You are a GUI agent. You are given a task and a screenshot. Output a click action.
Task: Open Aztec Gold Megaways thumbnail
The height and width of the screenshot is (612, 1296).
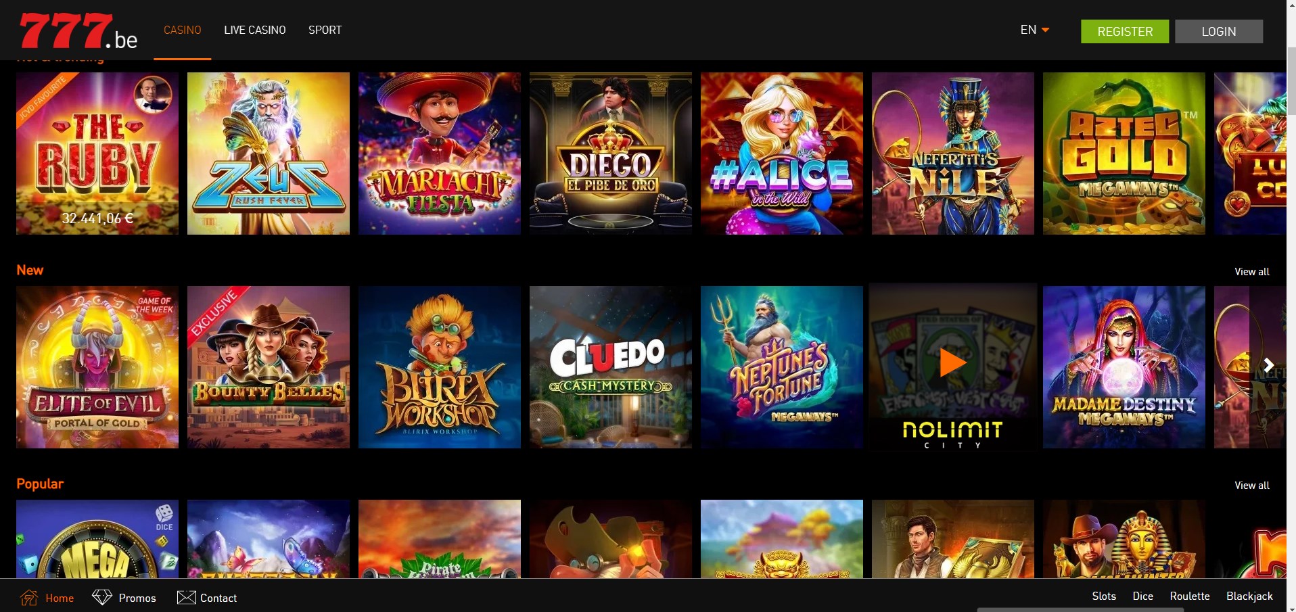tap(1124, 154)
